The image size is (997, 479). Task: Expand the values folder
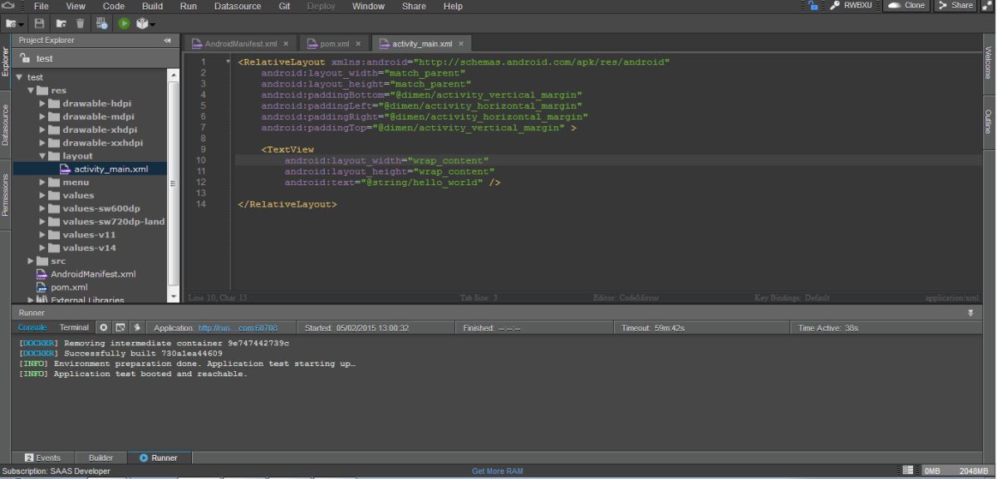coord(42,195)
